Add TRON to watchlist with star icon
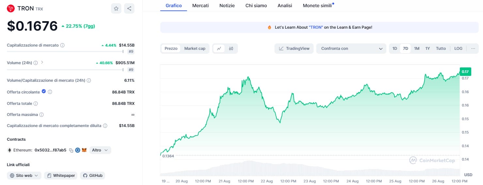 tap(116, 8)
